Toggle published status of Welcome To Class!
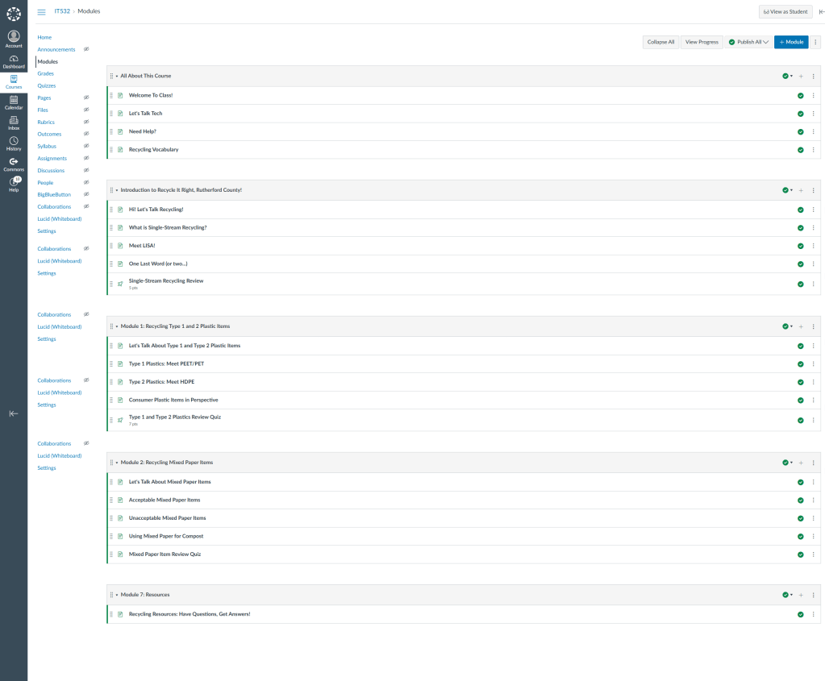Image resolution: width=825 pixels, height=681 pixels. click(800, 95)
